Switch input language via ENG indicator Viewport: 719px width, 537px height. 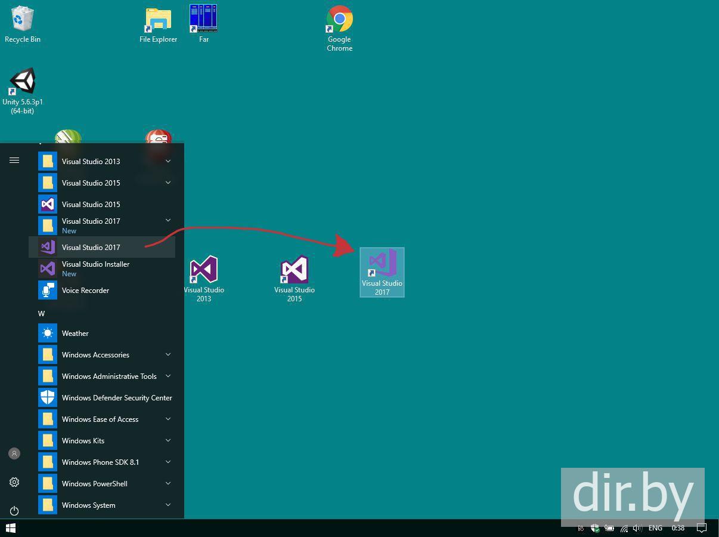pos(655,528)
